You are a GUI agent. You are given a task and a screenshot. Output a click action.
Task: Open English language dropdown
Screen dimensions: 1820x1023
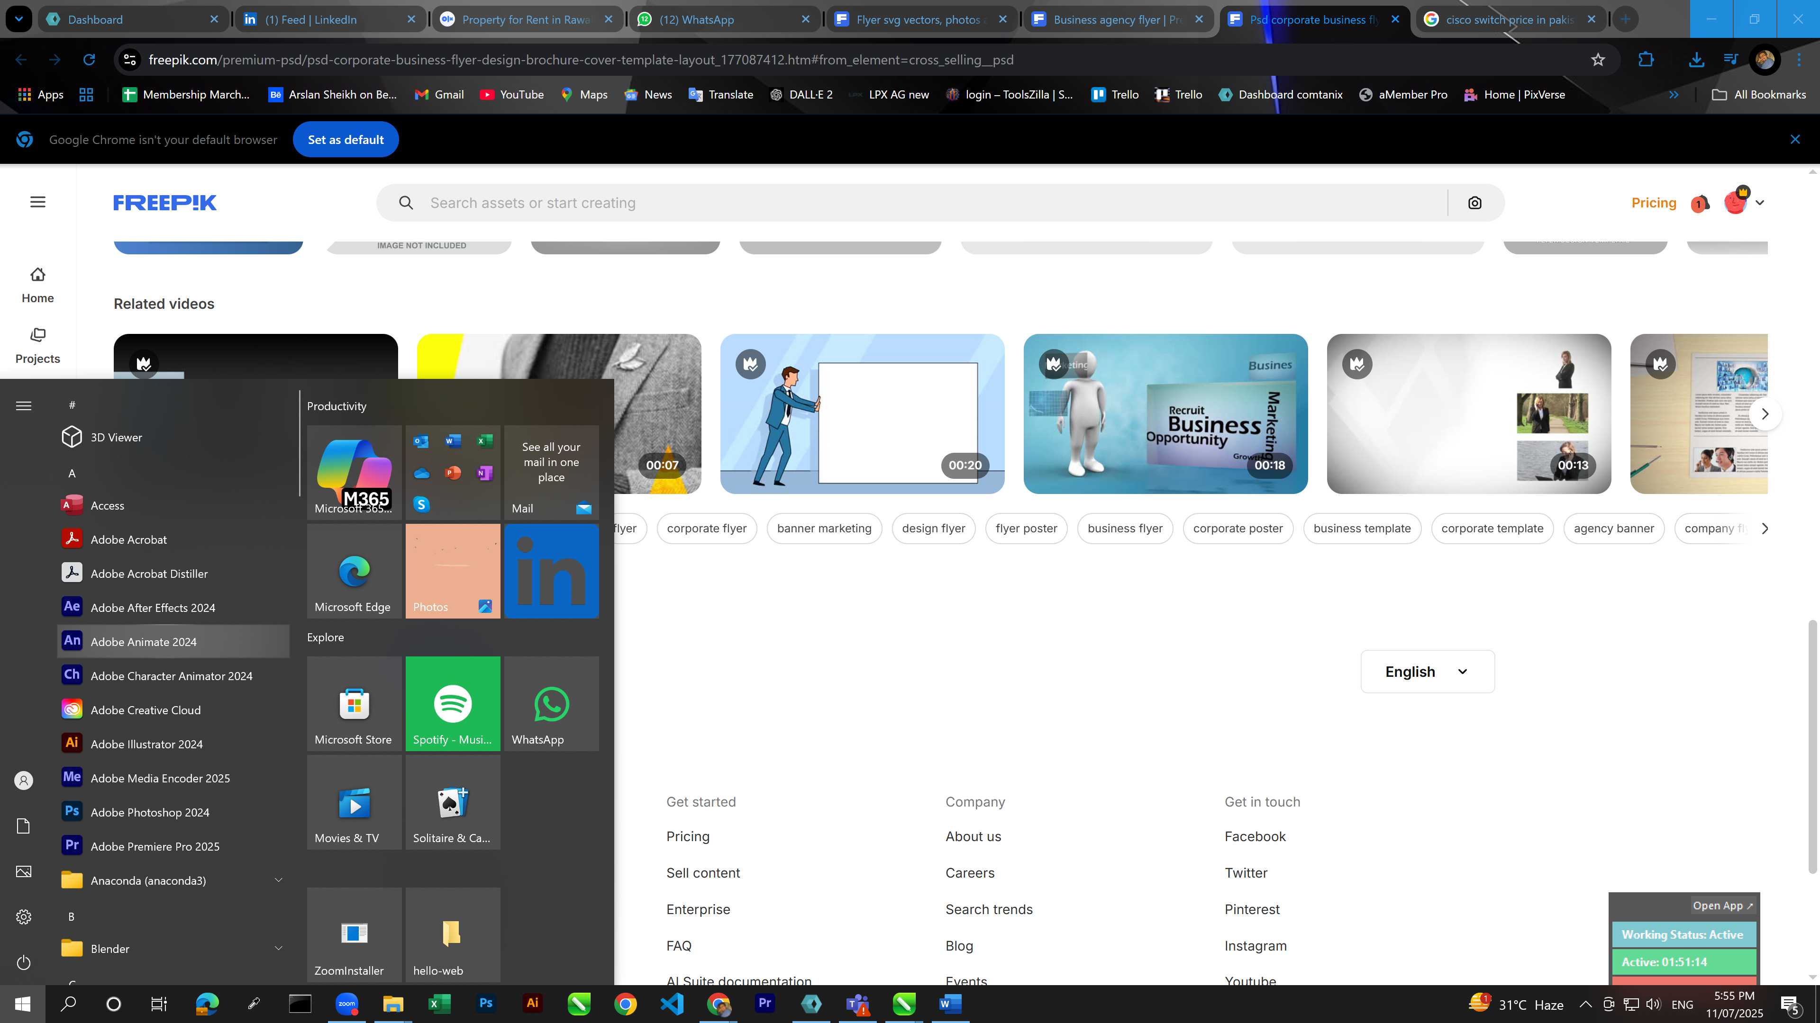(x=1427, y=672)
